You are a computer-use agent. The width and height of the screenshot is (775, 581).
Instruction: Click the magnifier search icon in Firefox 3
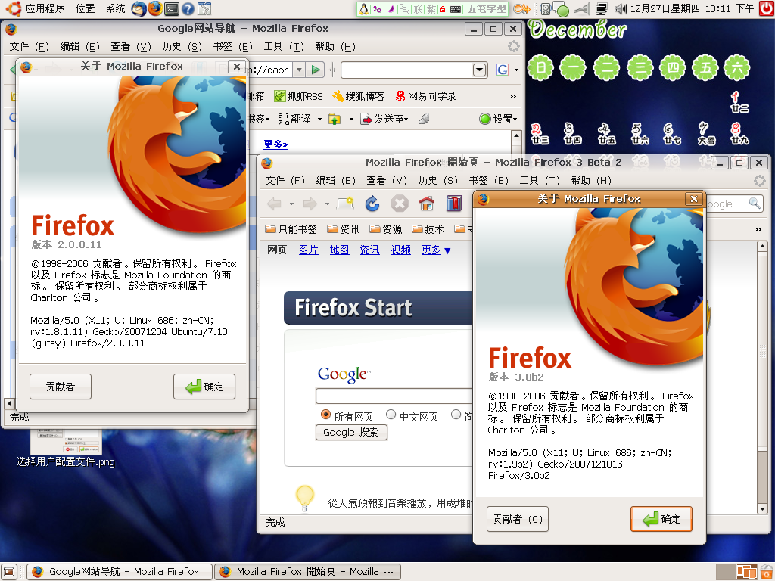tap(755, 203)
